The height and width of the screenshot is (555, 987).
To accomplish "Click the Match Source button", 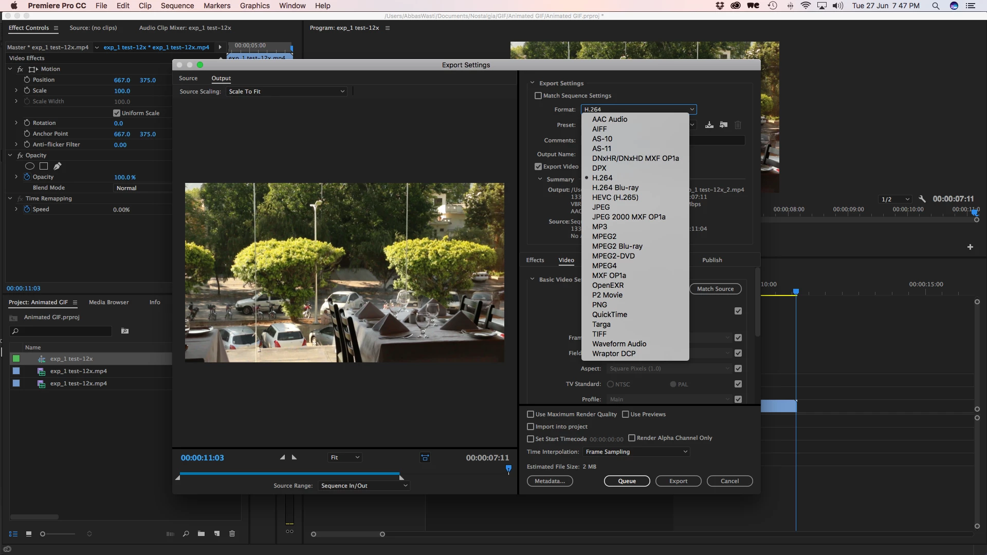I will coord(715,289).
